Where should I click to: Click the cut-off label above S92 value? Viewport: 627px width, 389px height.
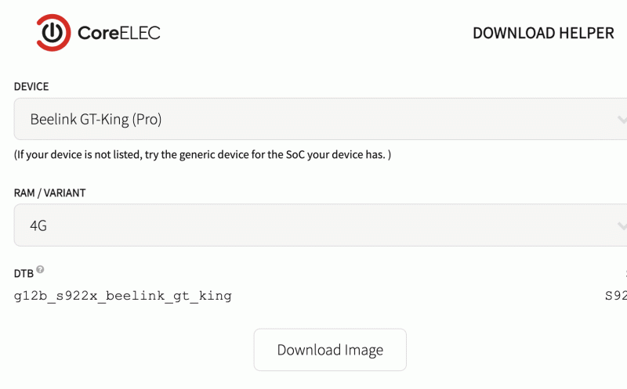pyautogui.click(x=625, y=274)
